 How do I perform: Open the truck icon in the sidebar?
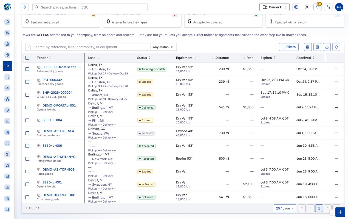[7, 88]
